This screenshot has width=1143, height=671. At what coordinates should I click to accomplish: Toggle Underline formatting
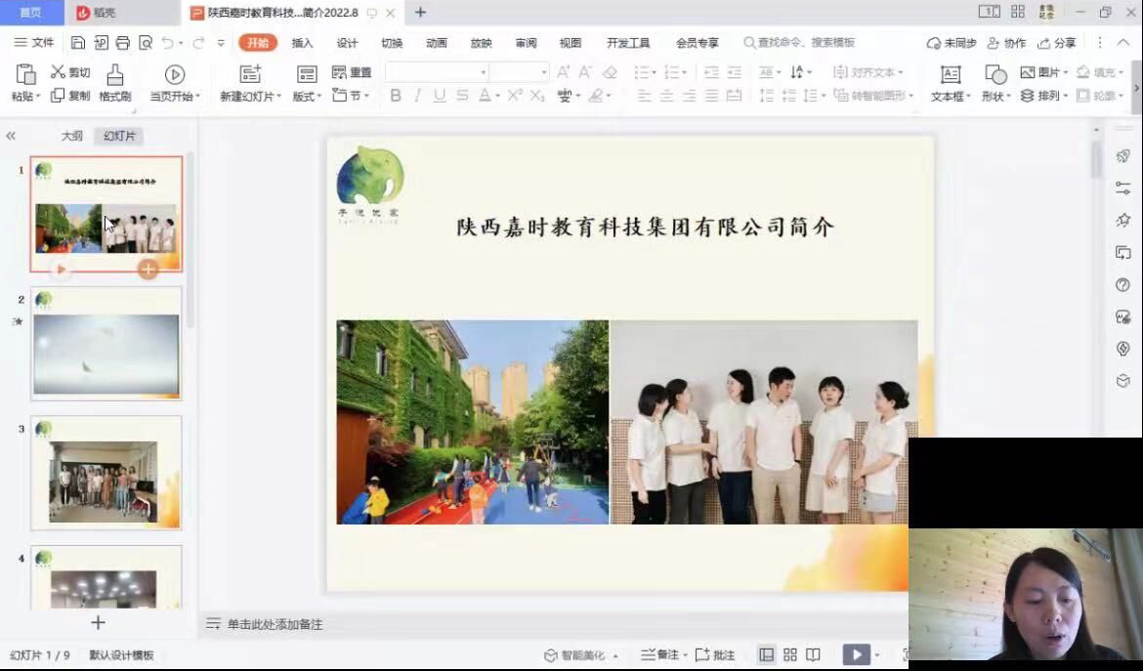(440, 96)
